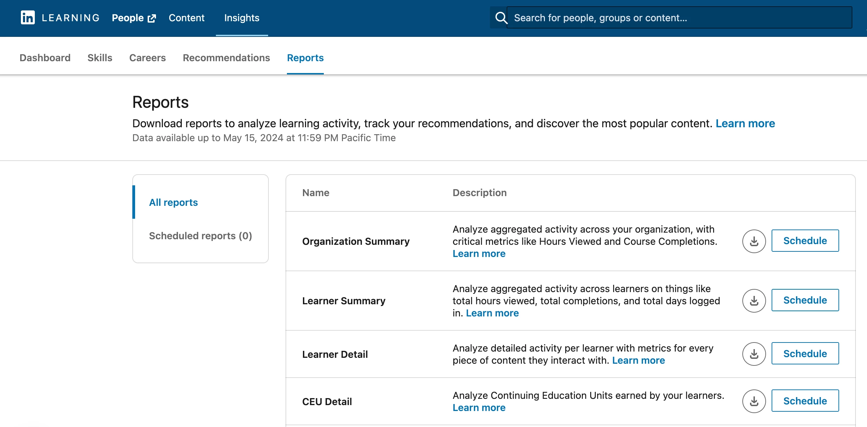This screenshot has height=427, width=867.
Task: Download the Learner Detail report
Action: tap(754, 354)
